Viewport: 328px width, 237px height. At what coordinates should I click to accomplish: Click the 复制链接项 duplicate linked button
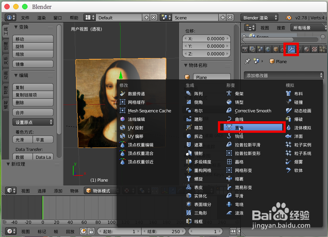[x=33, y=95]
